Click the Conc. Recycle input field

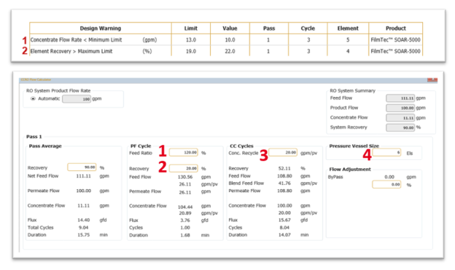(x=283, y=152)
